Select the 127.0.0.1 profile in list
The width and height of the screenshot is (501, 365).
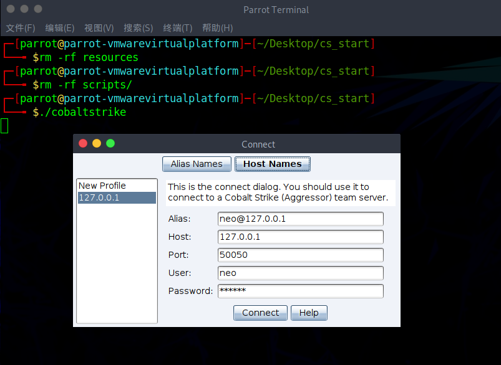point(117,197)
